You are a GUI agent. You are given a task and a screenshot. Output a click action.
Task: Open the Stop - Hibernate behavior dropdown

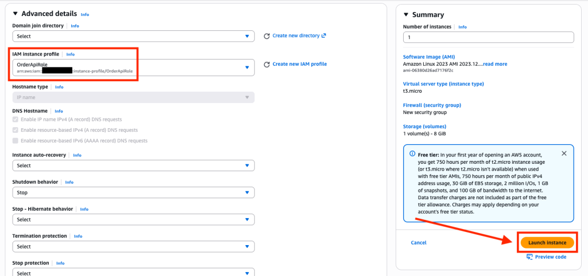(x=133, y=219)
